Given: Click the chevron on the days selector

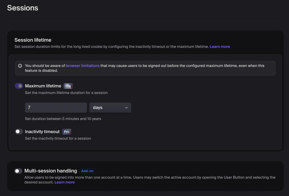Looking at the screenshot, I should click(x=126, y=107).
